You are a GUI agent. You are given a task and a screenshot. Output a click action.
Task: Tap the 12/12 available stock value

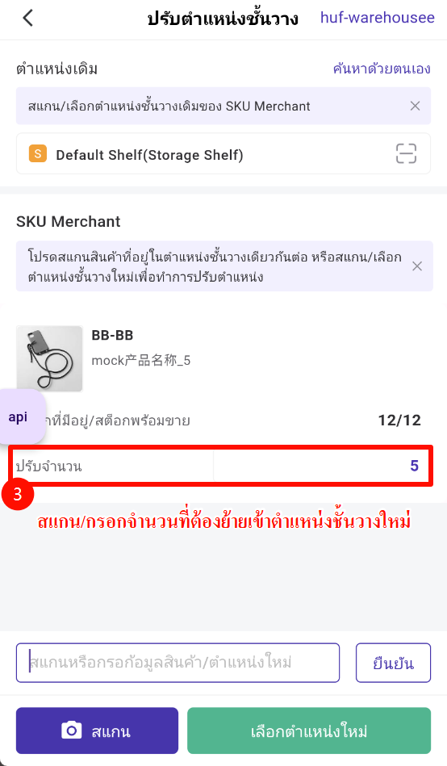(x=399, y=420)
